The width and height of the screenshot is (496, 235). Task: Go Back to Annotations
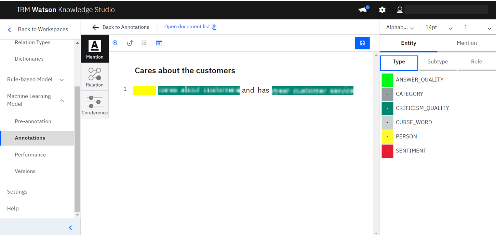pyautogui.click(x=121, y=27)
